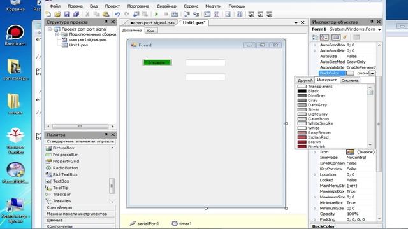Image resolution: width=408 pixels, height=229 pixels.
Task: Open Bandicam from the desktop
Action: (x=15, y=36)
